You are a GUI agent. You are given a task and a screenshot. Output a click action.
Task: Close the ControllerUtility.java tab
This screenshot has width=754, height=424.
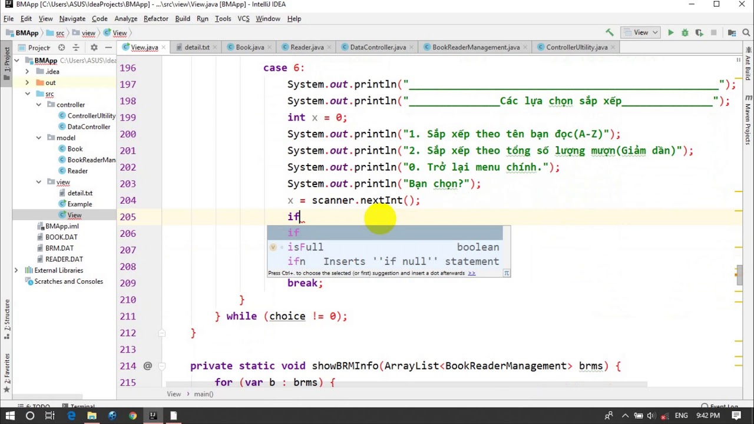click(x=613, y=47)
